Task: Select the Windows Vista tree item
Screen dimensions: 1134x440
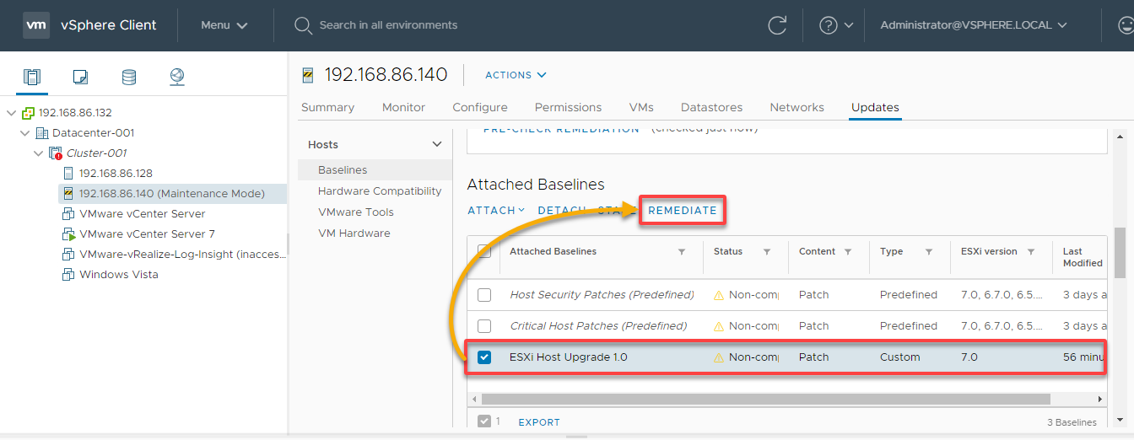Action: [x=118, y=275]
